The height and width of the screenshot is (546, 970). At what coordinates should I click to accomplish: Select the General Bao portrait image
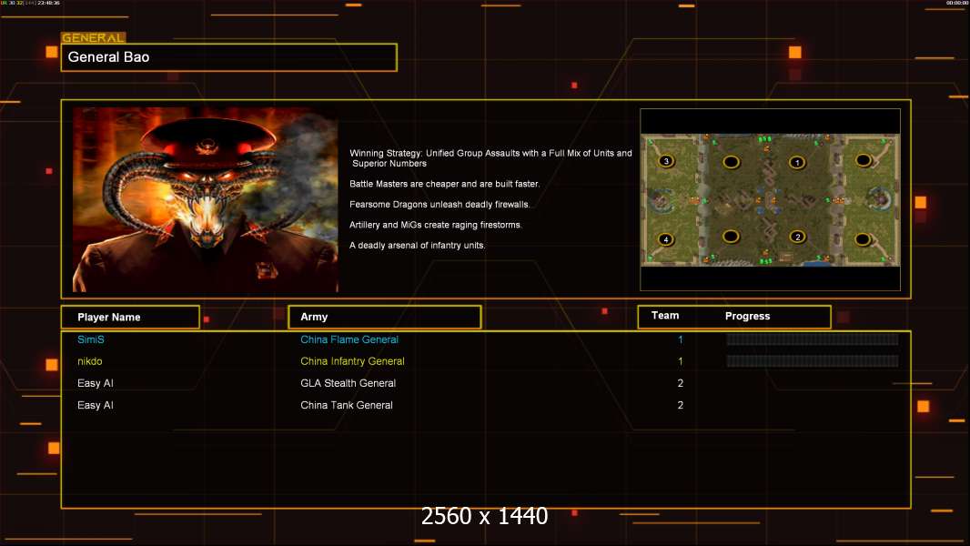click(206, 199)
